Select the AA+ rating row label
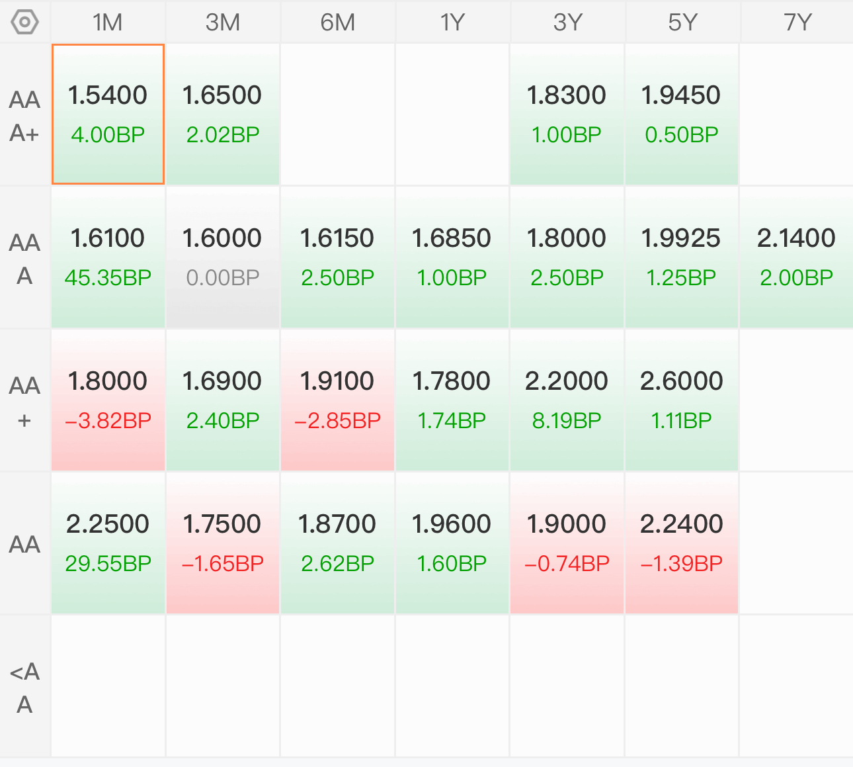Screen dimensions: 853x767 tap(24, 401)
